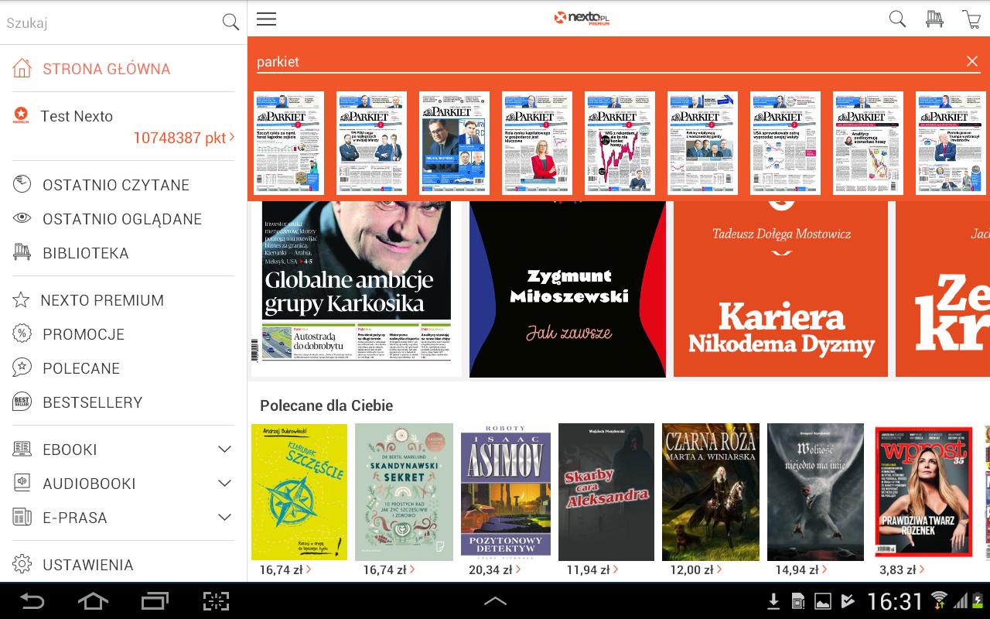Clear the parkiet search query
The height and width of the screenshot is (619, 990).
pyautogui.click(x=972, y=62)
